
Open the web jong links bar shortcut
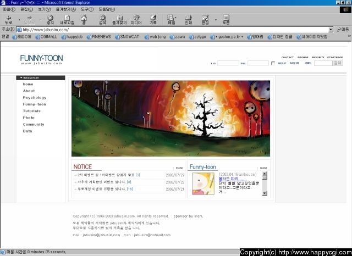click(155, 37)
